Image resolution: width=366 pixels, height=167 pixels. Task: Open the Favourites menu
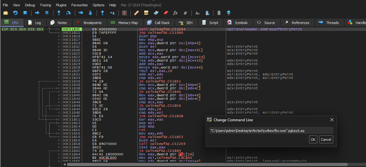[80, 5]
